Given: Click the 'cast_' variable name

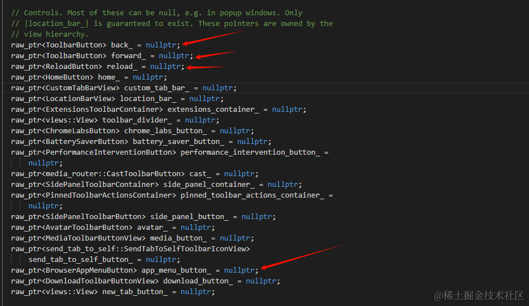Looking at the screenshot, I should point(201,174).
